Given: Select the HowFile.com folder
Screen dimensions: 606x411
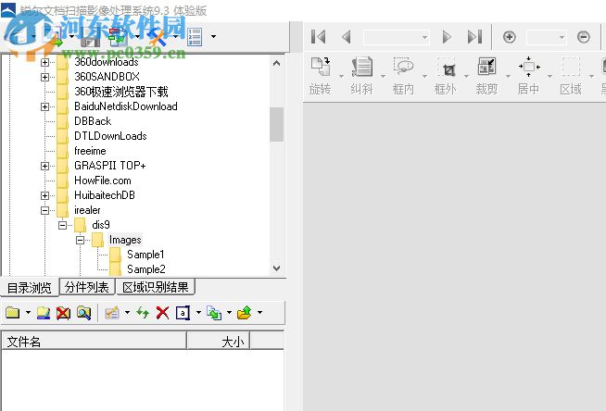Looking at the screenshot, I should tap(103, 181).
